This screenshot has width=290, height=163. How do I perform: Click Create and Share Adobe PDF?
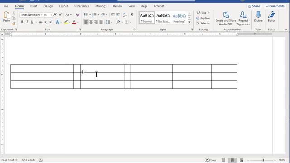[226, 19]
